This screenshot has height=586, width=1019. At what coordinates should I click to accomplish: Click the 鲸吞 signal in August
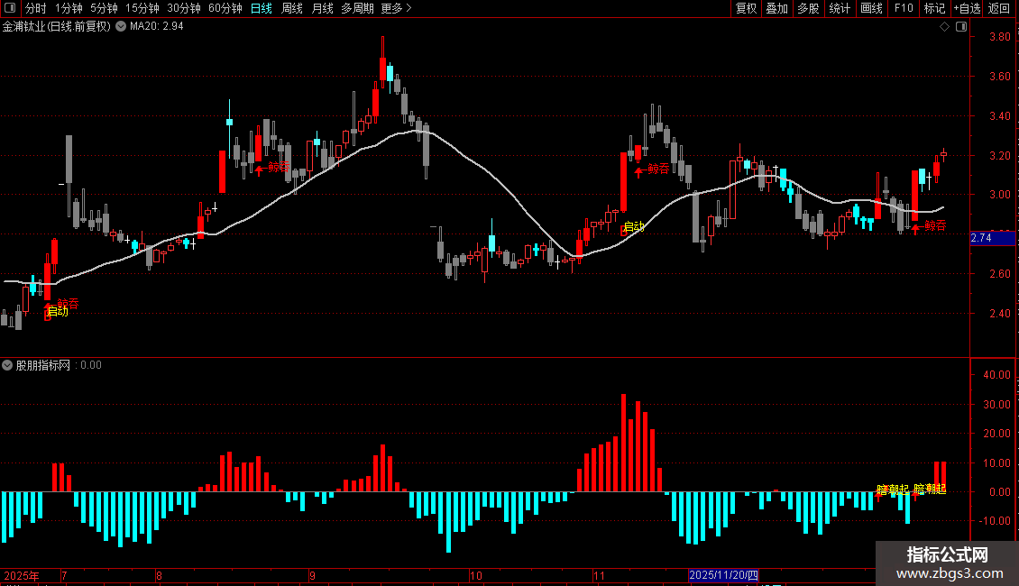tap(280, 167)
